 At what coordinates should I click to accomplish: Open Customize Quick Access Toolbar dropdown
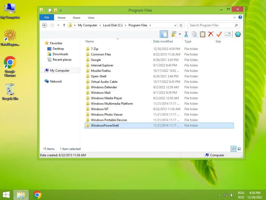[x=61, y=10]
